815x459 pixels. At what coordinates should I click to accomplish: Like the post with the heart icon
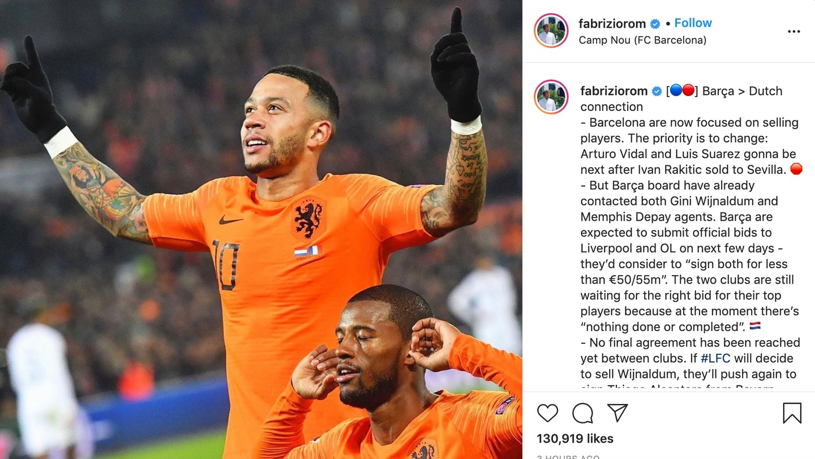click(x=547, y=413)
